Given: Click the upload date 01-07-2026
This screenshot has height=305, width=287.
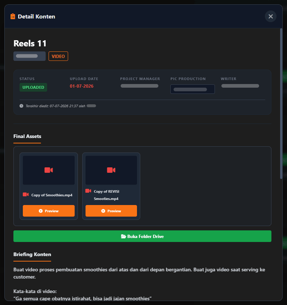Looking at the screenshot, I should coord(82,86).
